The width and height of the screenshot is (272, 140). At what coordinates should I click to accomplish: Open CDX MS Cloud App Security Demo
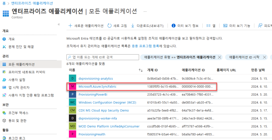click(x=104, y=110)
